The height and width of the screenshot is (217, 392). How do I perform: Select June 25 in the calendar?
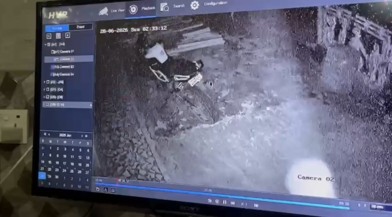(x=72, y=171)
